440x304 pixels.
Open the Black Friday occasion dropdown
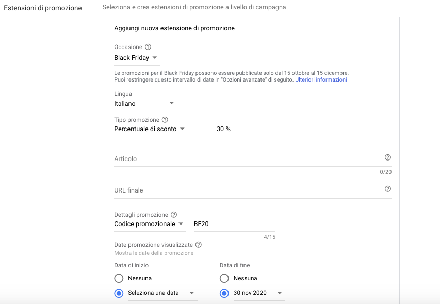click(137, 58)
